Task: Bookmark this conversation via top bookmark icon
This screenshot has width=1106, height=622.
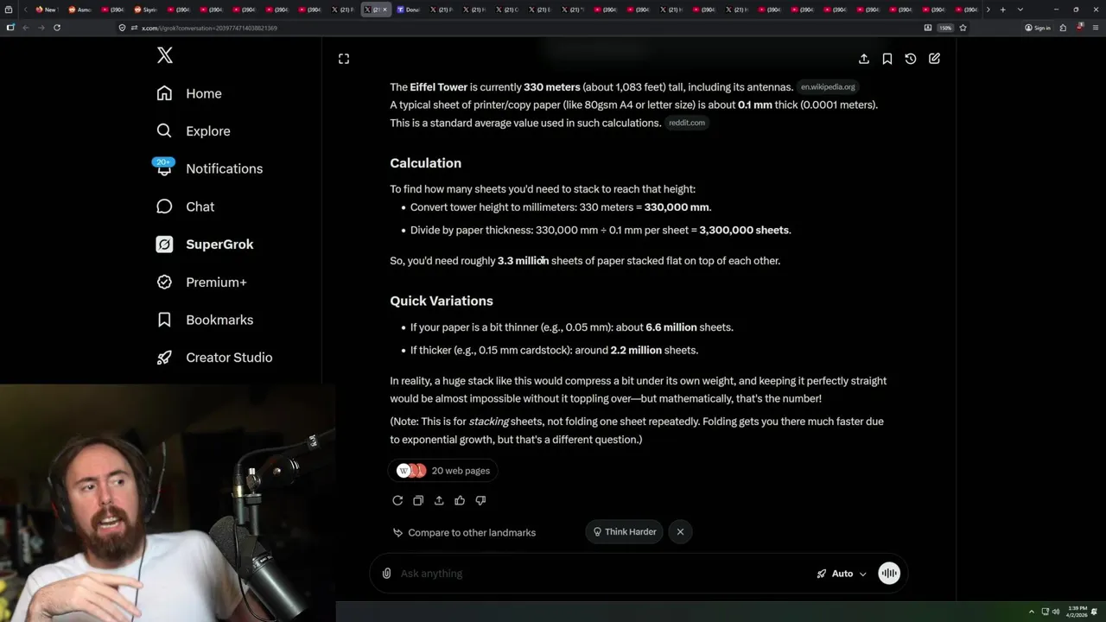Action: 887,59
